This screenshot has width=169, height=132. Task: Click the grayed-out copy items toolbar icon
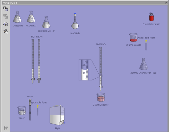tap(6, 16)
